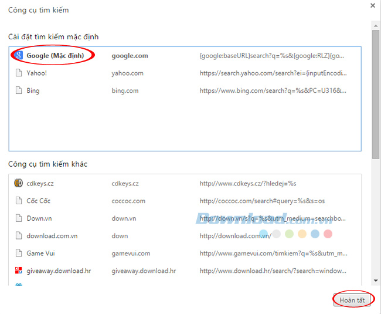Select the Yahoo! search engine name
This screenshot has height=314, width=381.
[36, 73]
